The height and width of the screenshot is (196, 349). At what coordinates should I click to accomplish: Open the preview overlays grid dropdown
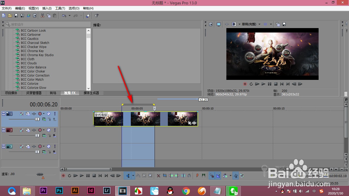click(x=270, y=24)
